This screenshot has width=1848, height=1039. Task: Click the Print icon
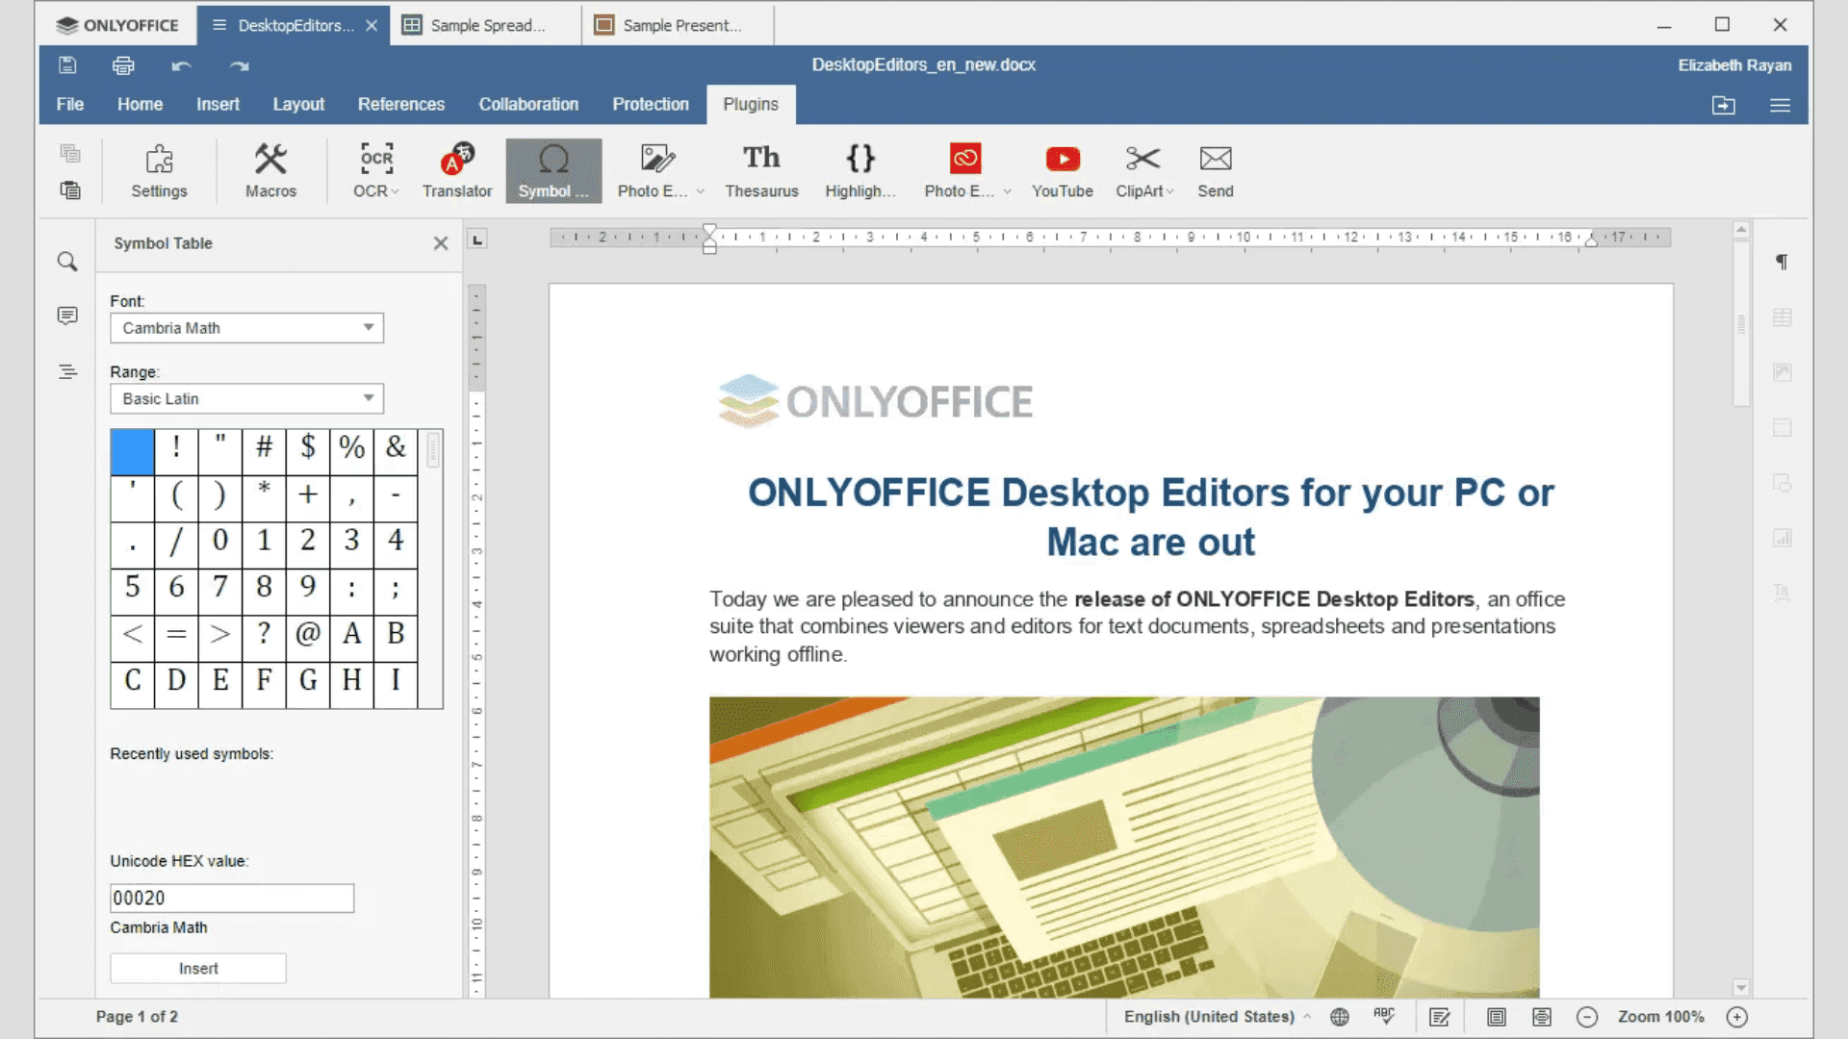(123, 65)
